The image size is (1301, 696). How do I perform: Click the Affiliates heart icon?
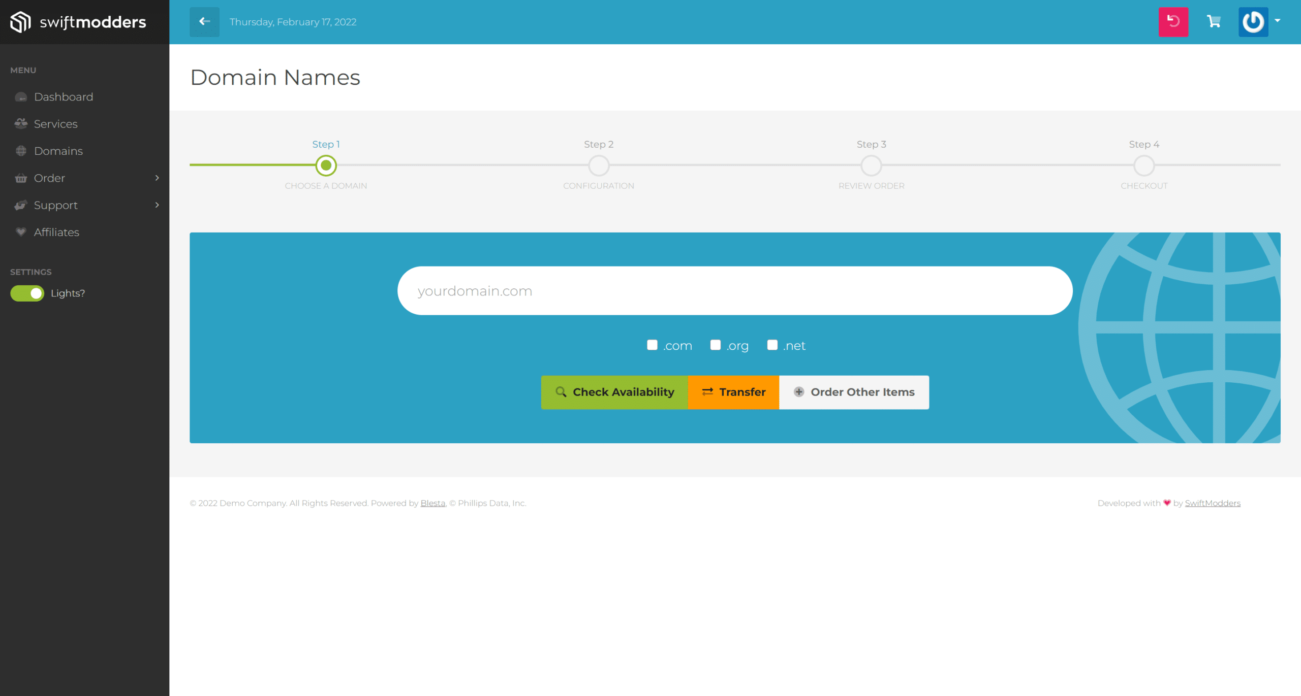tap(21, 232)
